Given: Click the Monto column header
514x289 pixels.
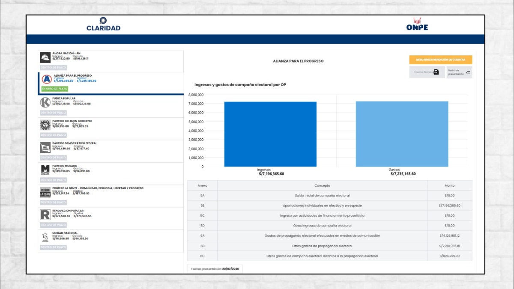Looking at the screenshot, I should [450, 185].
